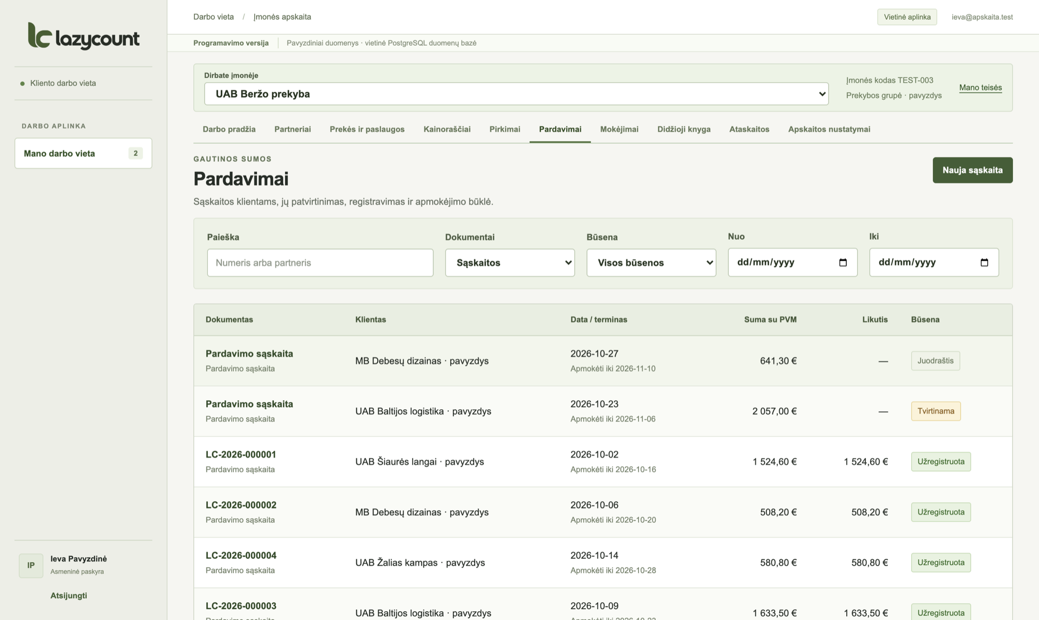Screen dimensions: 1039x620
Task: Click the Nuo date input
Action: click(792, 262)
